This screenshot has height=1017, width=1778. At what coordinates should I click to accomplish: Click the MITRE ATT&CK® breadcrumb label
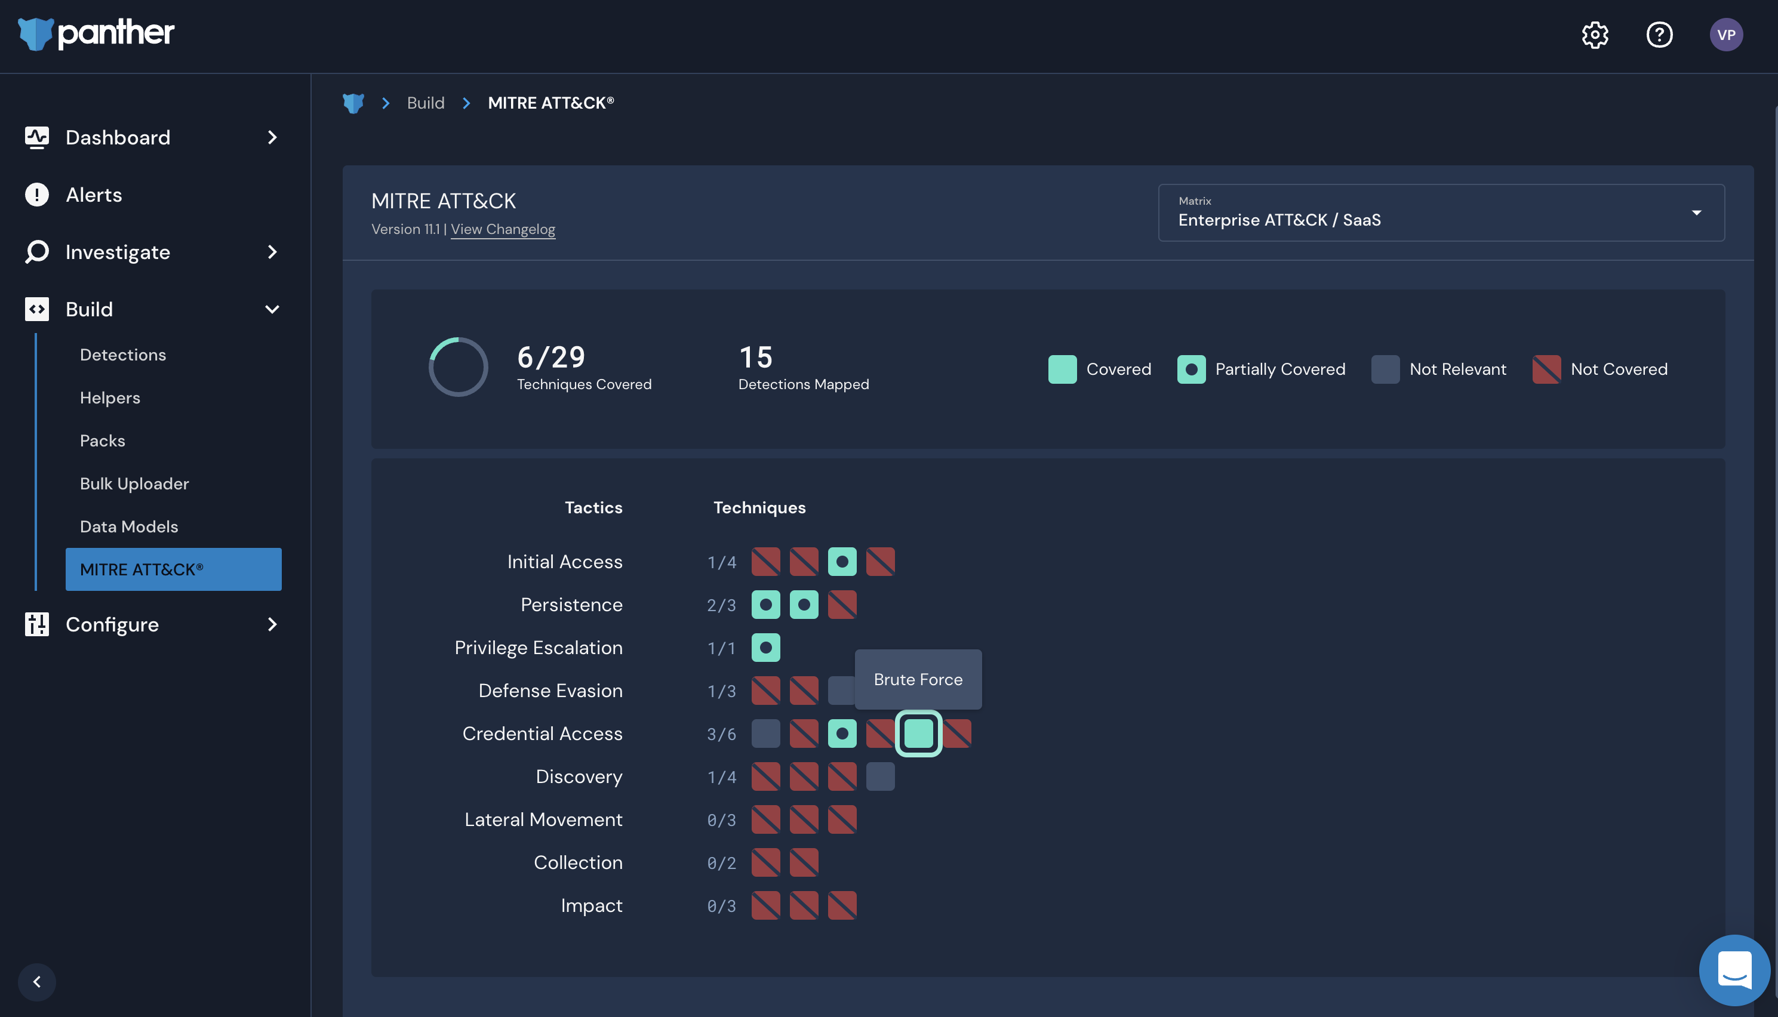[551, 103]
